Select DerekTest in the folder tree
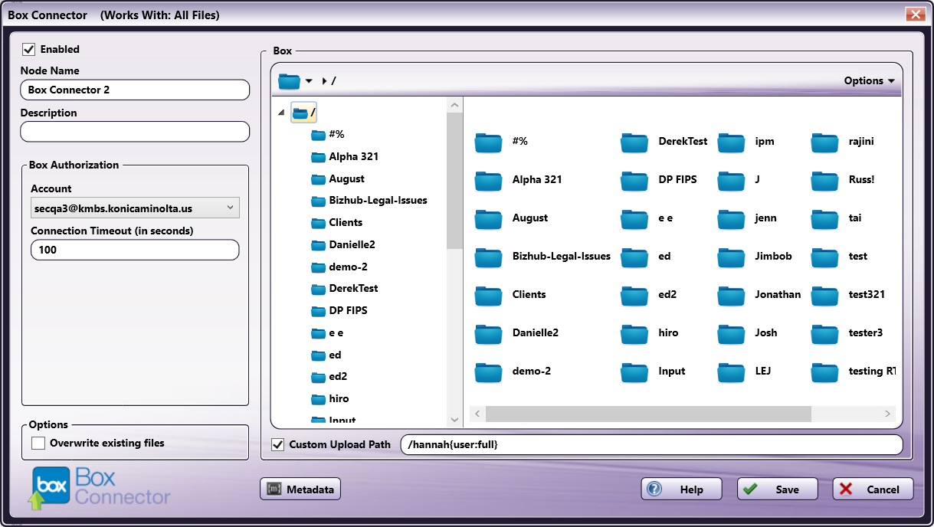This screenshot has height=527, width=934. point(353,288)
